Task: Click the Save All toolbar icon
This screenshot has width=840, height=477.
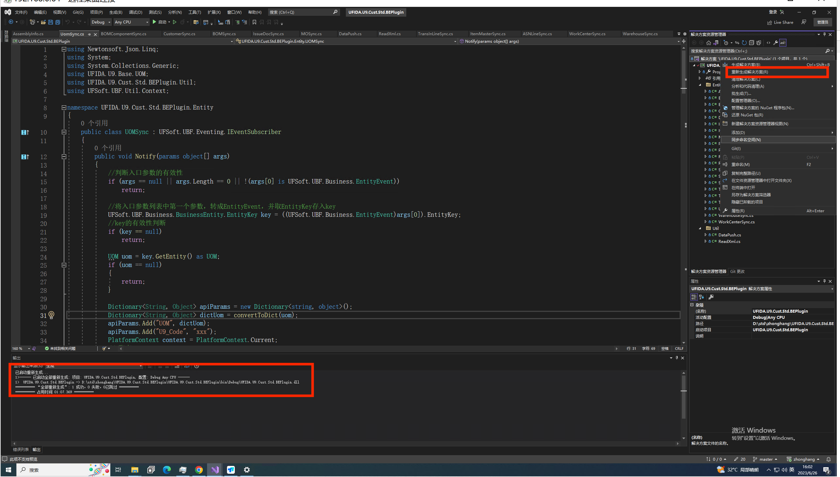Action: 58,22
